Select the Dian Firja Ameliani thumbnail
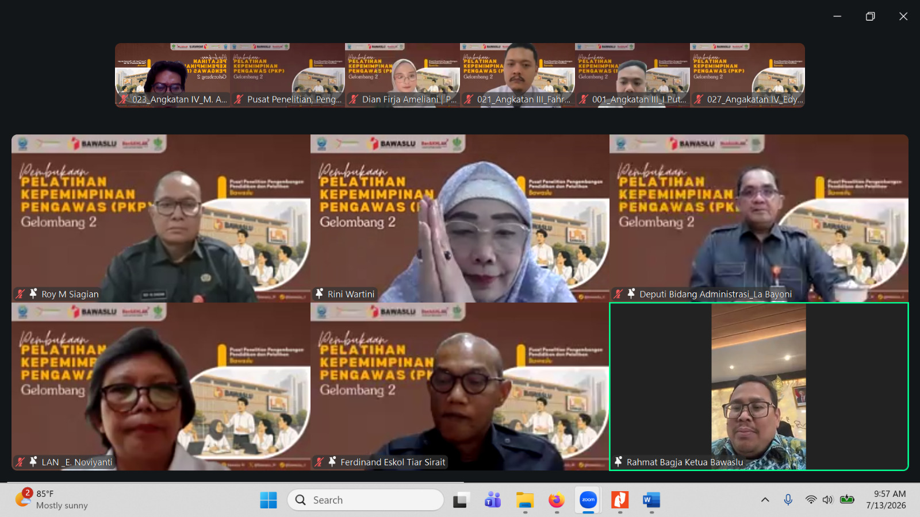 402,75
